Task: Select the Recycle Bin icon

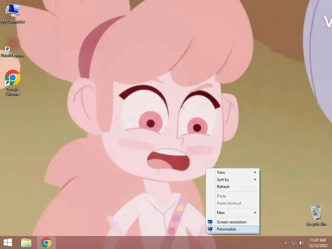Action: [x=316, y=215]
